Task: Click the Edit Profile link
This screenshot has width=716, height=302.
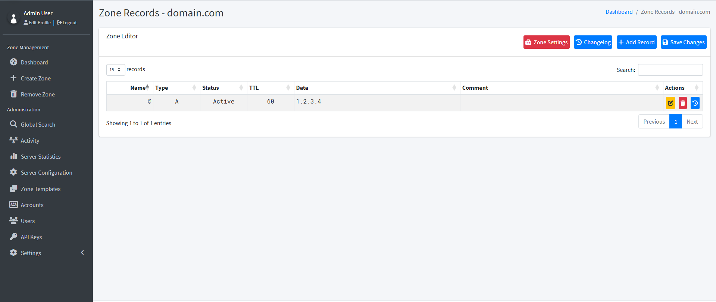Action: tap(37, 23)
